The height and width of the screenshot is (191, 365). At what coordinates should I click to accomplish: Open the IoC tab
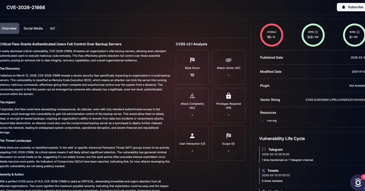coord(53,28)
